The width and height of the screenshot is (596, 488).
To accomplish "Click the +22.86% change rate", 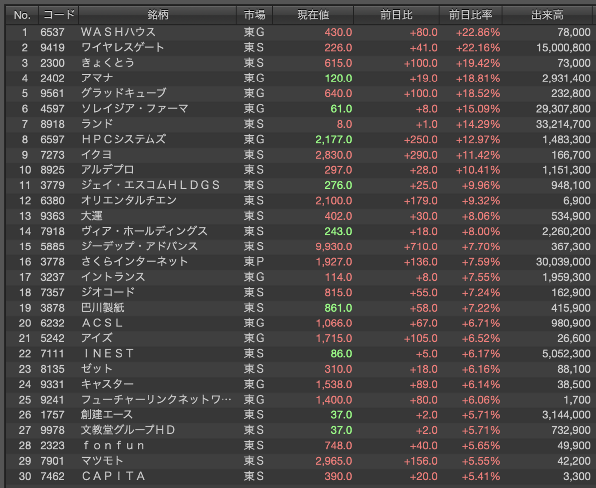I will (x=478, y=32).
